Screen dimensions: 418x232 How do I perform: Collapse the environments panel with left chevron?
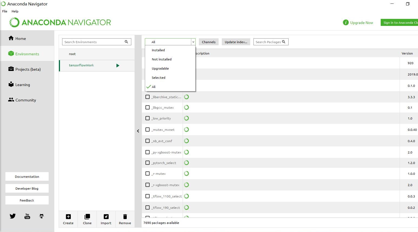point(138,131)
